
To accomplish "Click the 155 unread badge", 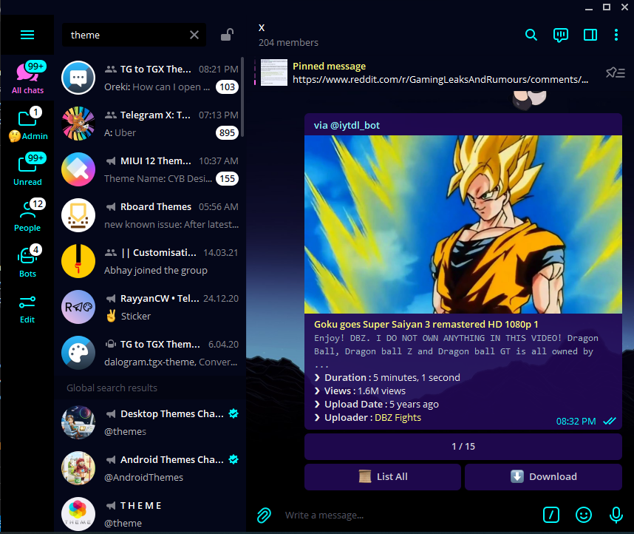I will point(228,178).
